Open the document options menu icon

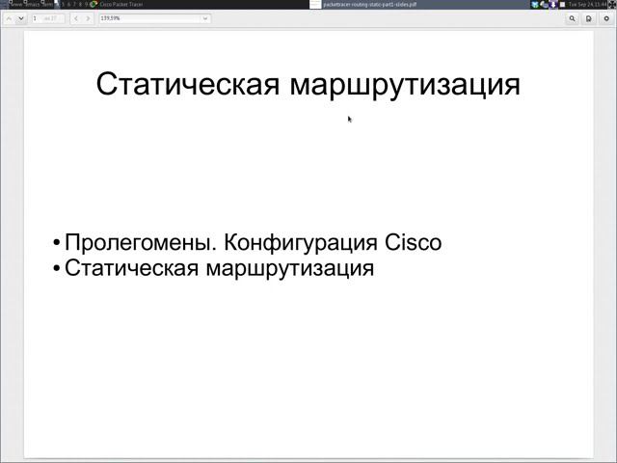pyautogui.click(x=589, y=18)
